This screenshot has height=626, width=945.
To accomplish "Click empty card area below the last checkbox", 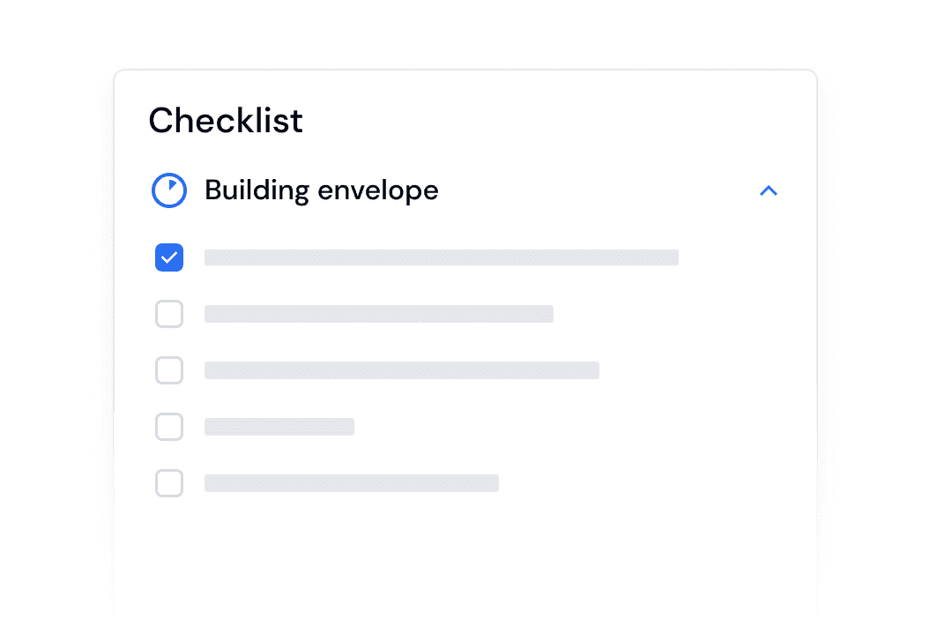I will [441, 555].
